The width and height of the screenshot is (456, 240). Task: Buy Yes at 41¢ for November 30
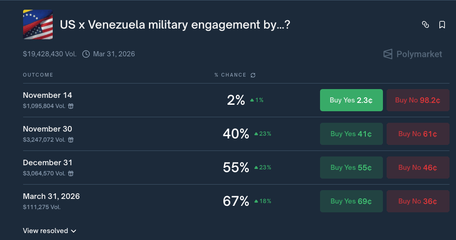click(351, 134)
